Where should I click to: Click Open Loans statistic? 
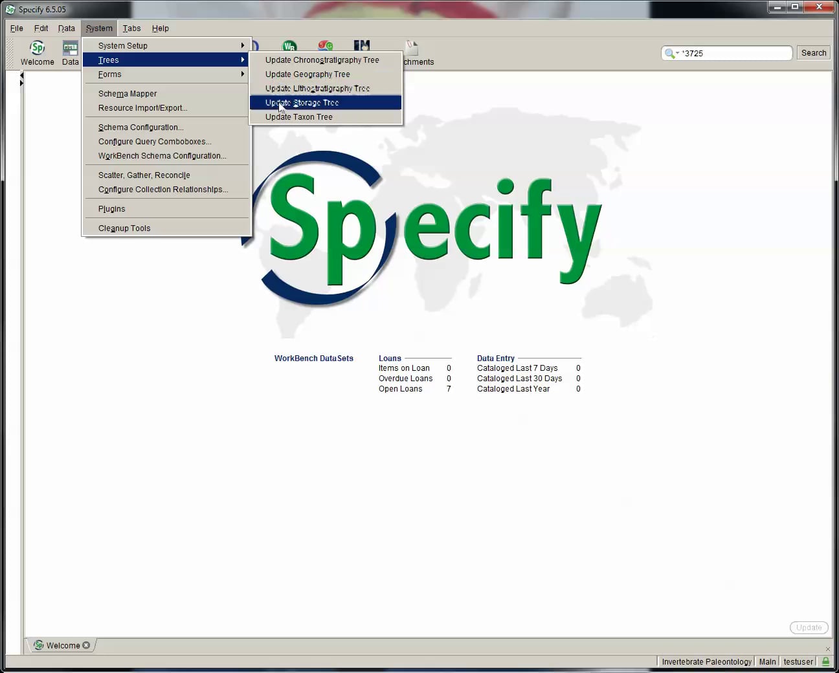tap(400, 389)
